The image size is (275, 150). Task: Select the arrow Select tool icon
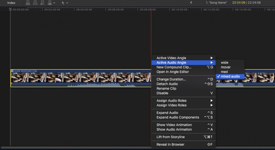click(63, 3)
